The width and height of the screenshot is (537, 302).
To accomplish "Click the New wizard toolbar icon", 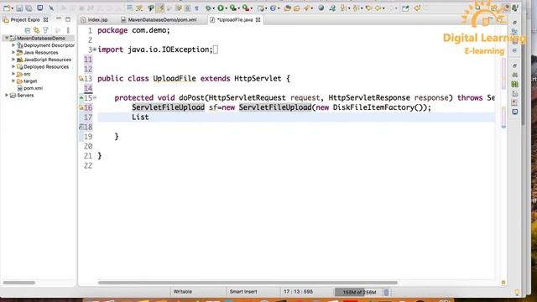I will coord(6,8).
